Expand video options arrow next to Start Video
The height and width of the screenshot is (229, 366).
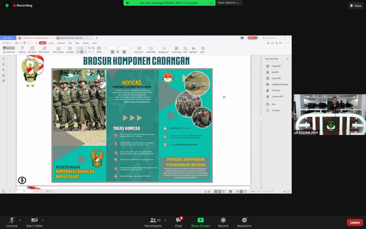point(42,220)
